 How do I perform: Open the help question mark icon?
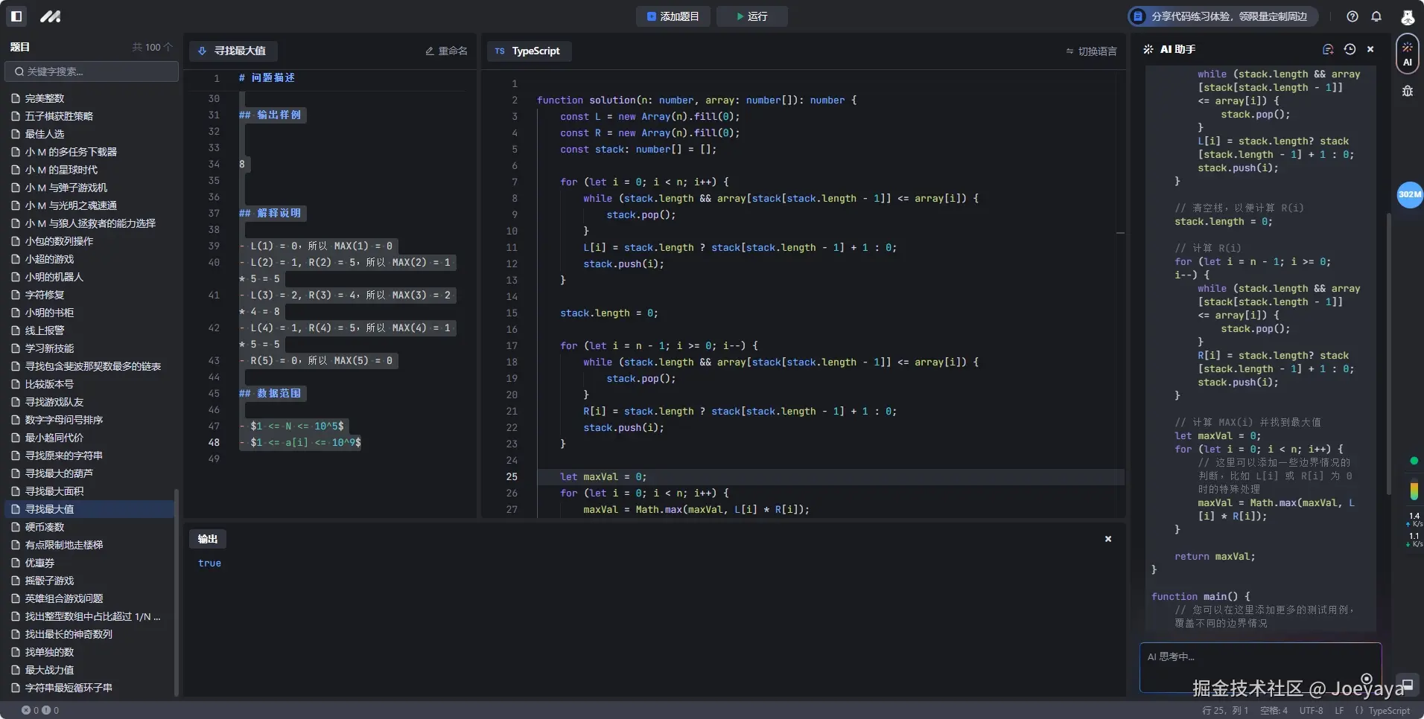click(1352, 16)
